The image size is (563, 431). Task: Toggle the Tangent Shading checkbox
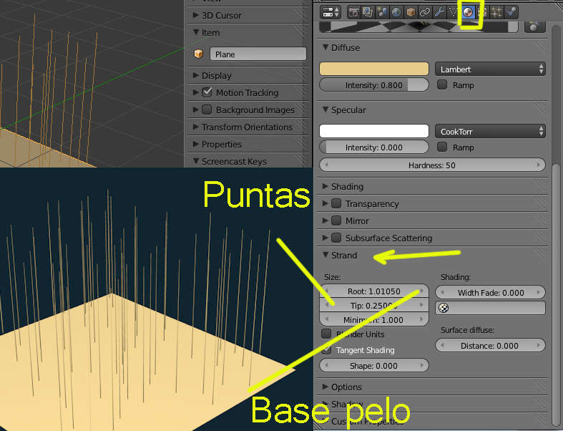click(x=326, y=350)
